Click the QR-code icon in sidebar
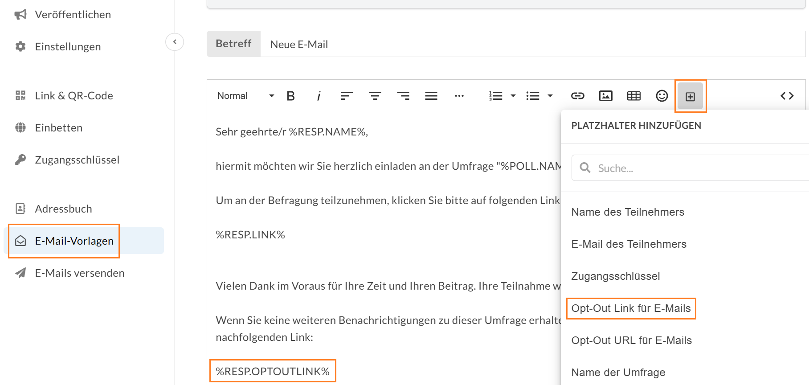This screenshot has height=385, width=809. pyautogui.click(x=20, y=95)
